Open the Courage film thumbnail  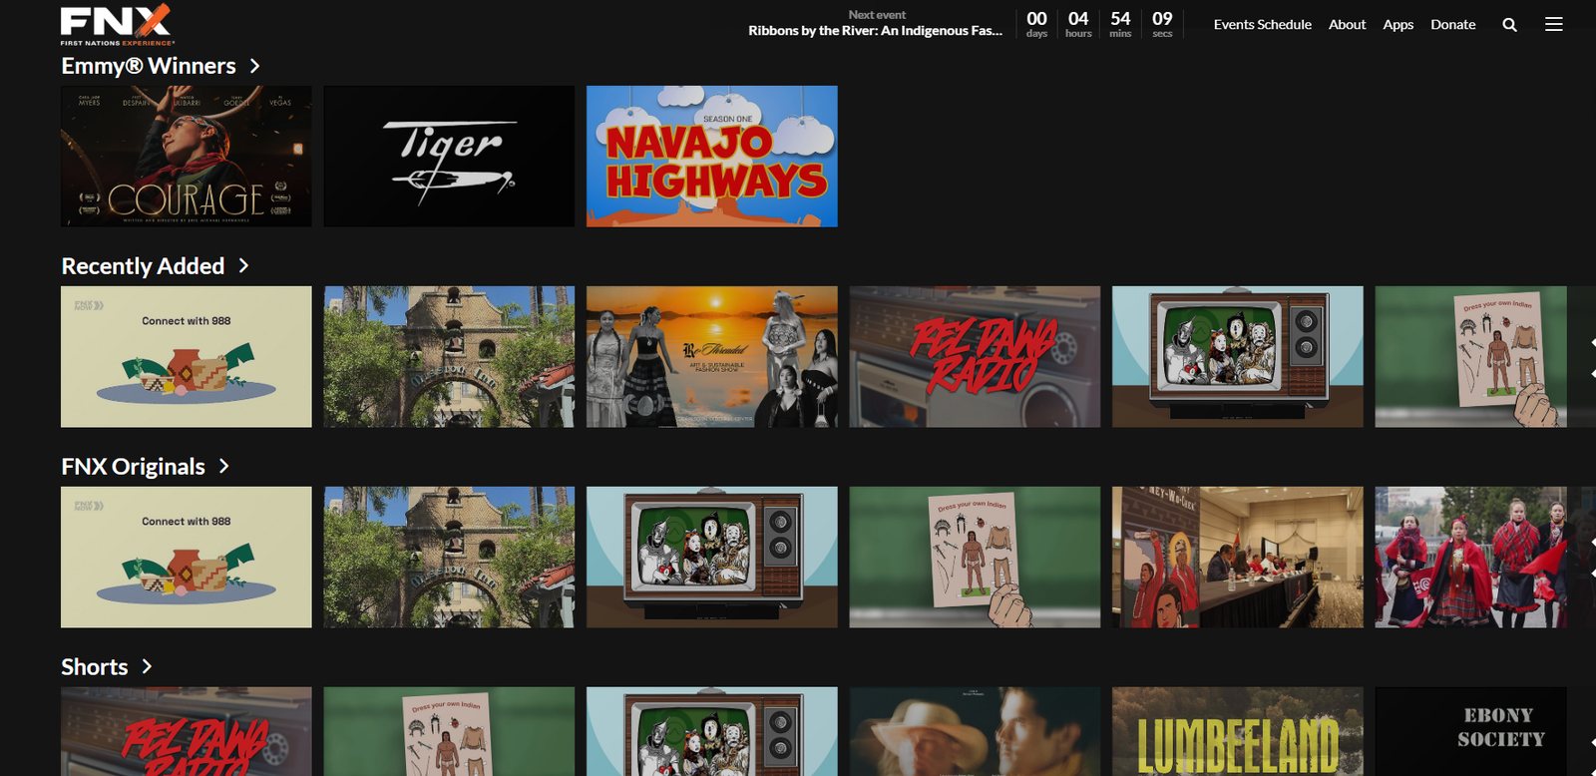187,157
